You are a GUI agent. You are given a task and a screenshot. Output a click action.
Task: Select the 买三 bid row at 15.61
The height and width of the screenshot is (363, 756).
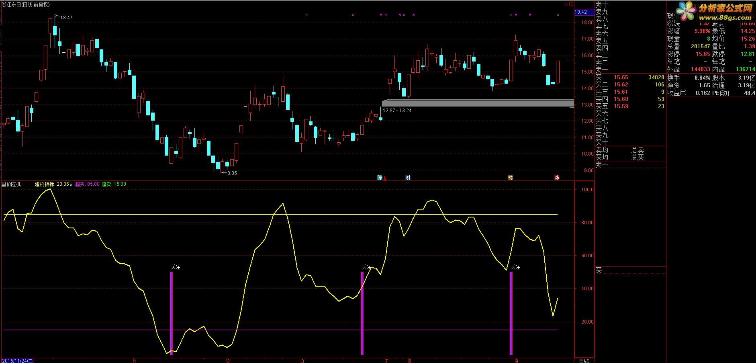[x=630, y=92]
